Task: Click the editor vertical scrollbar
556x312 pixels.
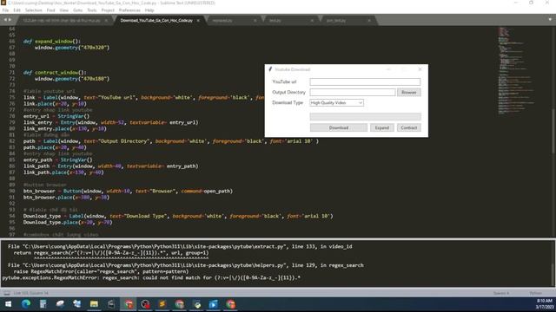Action: pos(553,132)
